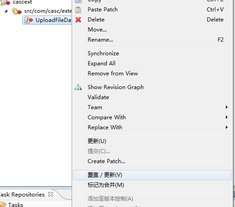This screenshot has height=207, width=235.
Task: Click the Show Revision Graph tree icon
Action: (78, 87)
